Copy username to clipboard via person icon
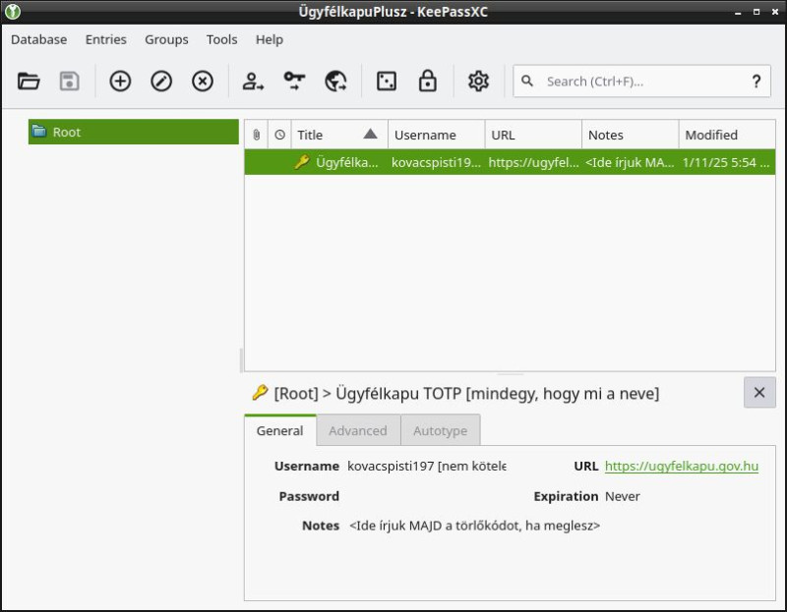Image resolution: width=787 pixels, height=612 pixels. [x=253, y=82]
